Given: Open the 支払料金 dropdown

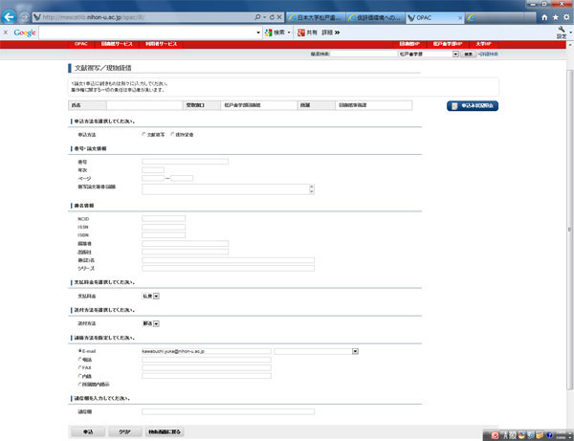Looking at the screenshot, I should [x=156, y=297].
